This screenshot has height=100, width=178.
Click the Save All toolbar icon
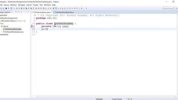3,8
